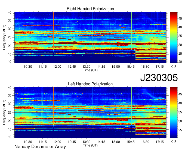Screen dimensions: 185x150
Task: Click the "Nancay Decameter Array" caption
Action: (x=40, y=147)
